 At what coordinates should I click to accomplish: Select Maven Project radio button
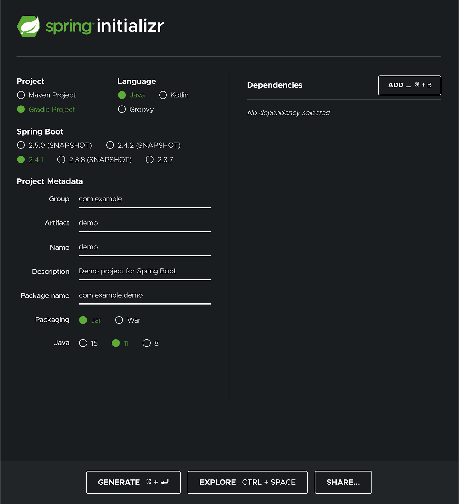click(x=21, y=95)
